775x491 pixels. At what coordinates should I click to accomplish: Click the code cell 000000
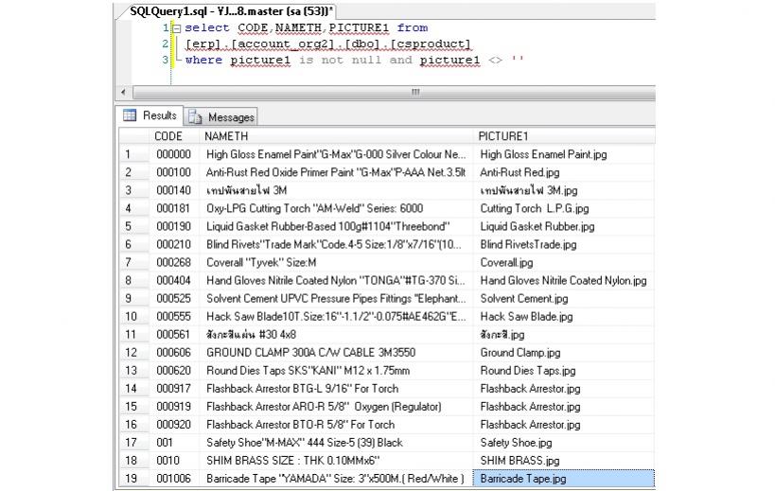pyautogui.click(x=174, y=154)
